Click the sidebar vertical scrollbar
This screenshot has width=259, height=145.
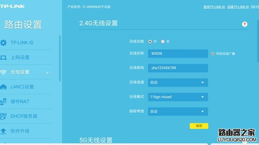(x=60, y=58)
